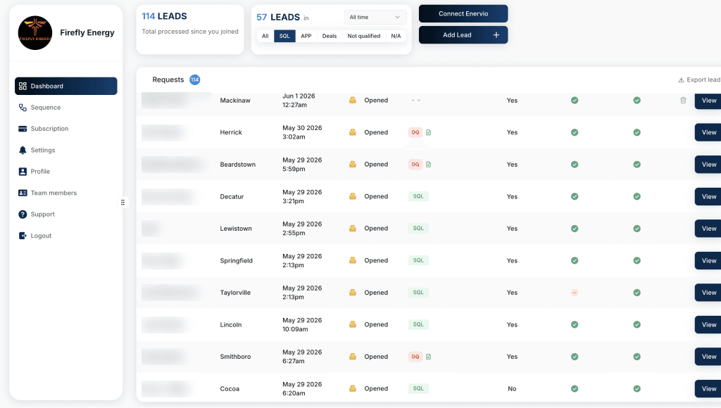This screenshot has height=408, width=721.
Task: Click the document icon in Smithboro row
Action: coord(429,357)
